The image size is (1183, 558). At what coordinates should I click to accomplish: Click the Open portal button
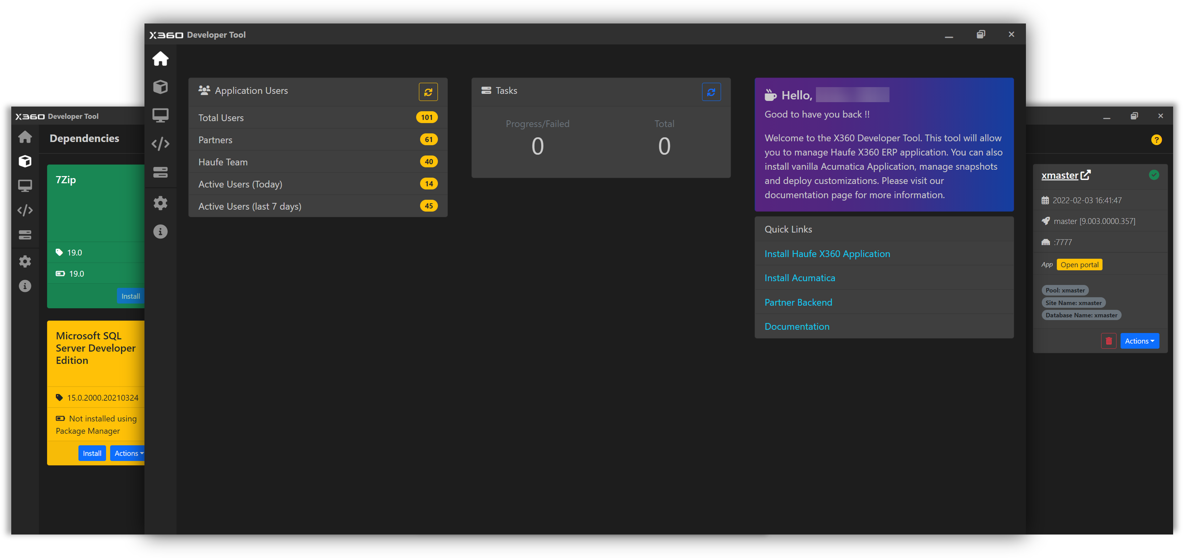(x=1079, y=265)
